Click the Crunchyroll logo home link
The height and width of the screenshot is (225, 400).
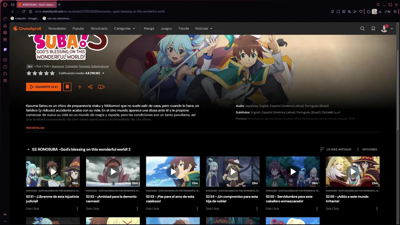(x=27, y=28)
